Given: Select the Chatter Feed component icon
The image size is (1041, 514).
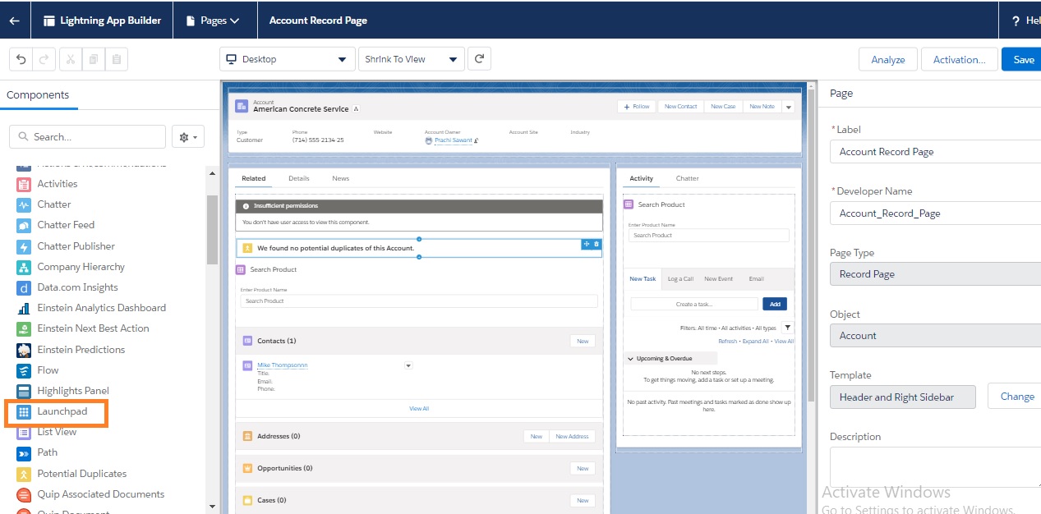Looking at the screenshot, I should [23, 225].
